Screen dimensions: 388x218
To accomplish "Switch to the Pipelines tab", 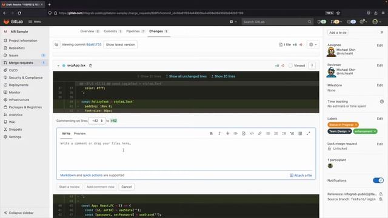I will (135, 31).
